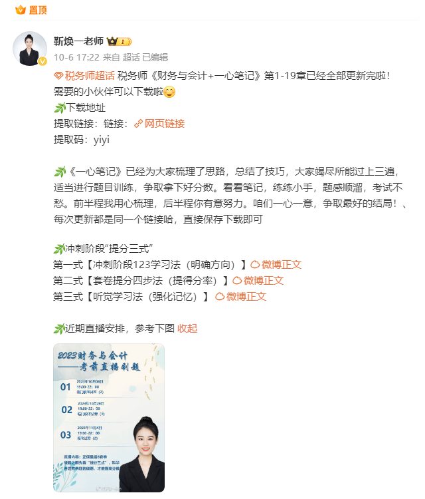Open 微博正文 link for 第二式

(x=264, y=280)
